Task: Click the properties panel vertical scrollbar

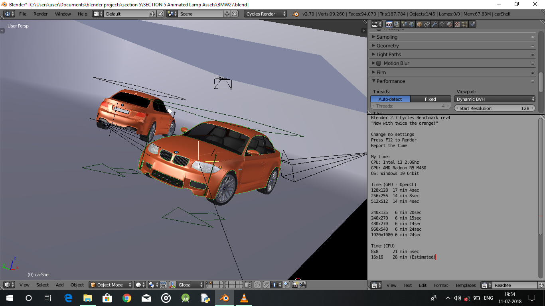Action: [x=541, y=82]
